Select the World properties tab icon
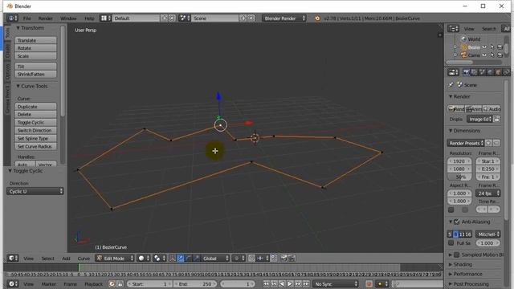Image resolution: width=514 pixels, height=289 pixels. (x=490, y=72)
